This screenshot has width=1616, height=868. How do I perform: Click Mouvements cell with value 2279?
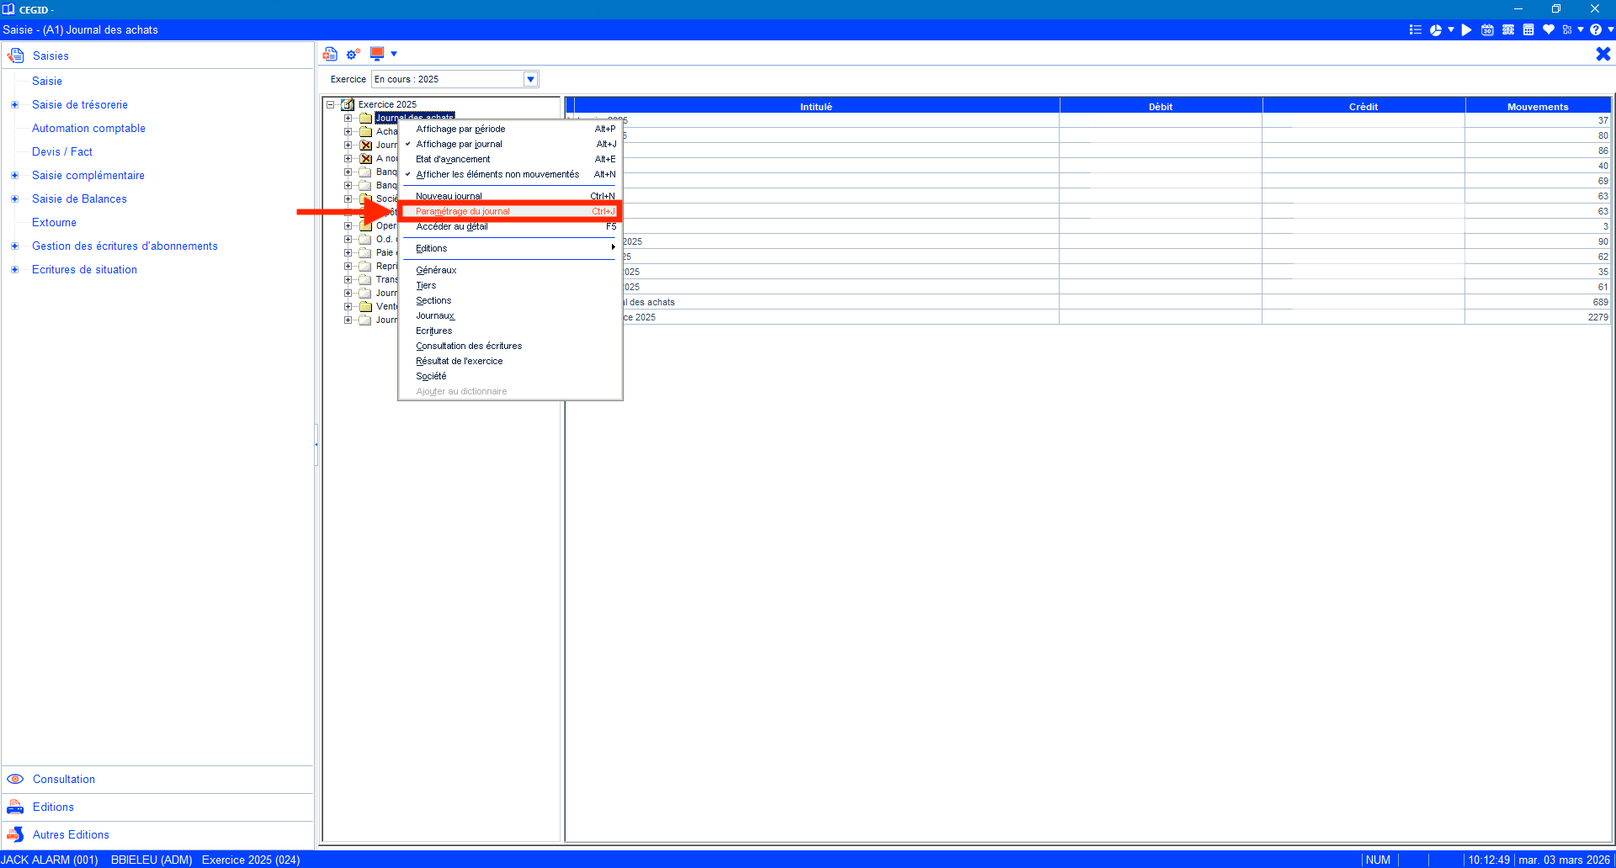(x=1538, y=317)
